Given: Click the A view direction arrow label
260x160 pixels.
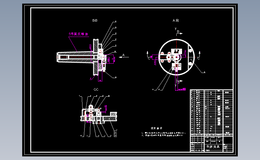Looking at the screenshot, I should point(123,55).
